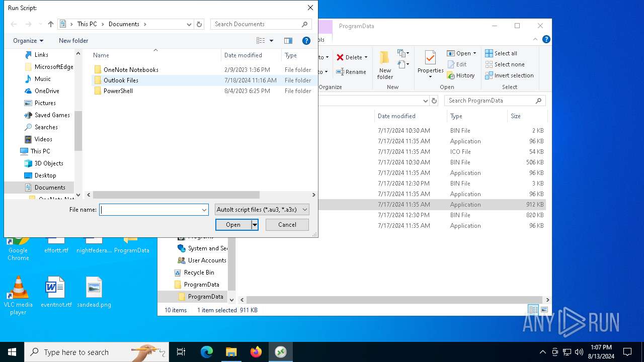Click the Open button
This screenshot has height=362, width=644.
[233, 225]
